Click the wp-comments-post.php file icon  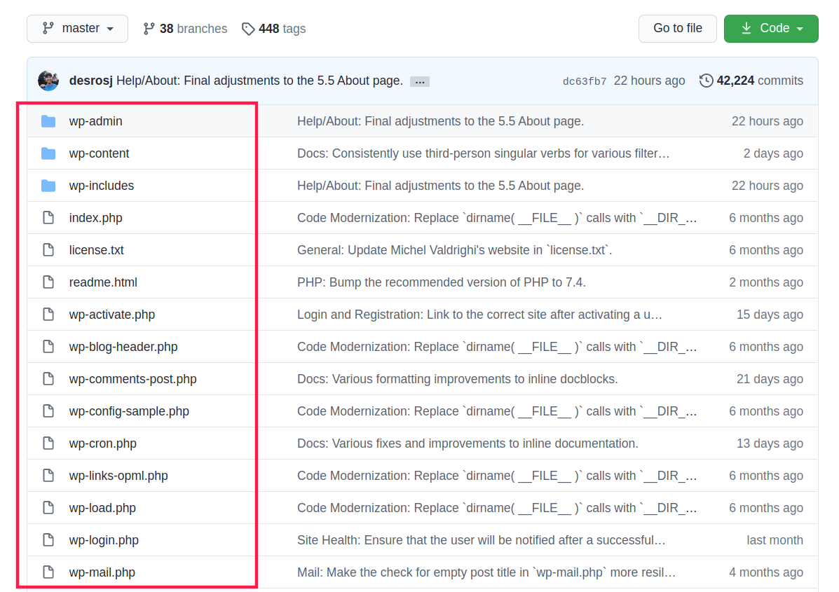[x=48, y=378]
